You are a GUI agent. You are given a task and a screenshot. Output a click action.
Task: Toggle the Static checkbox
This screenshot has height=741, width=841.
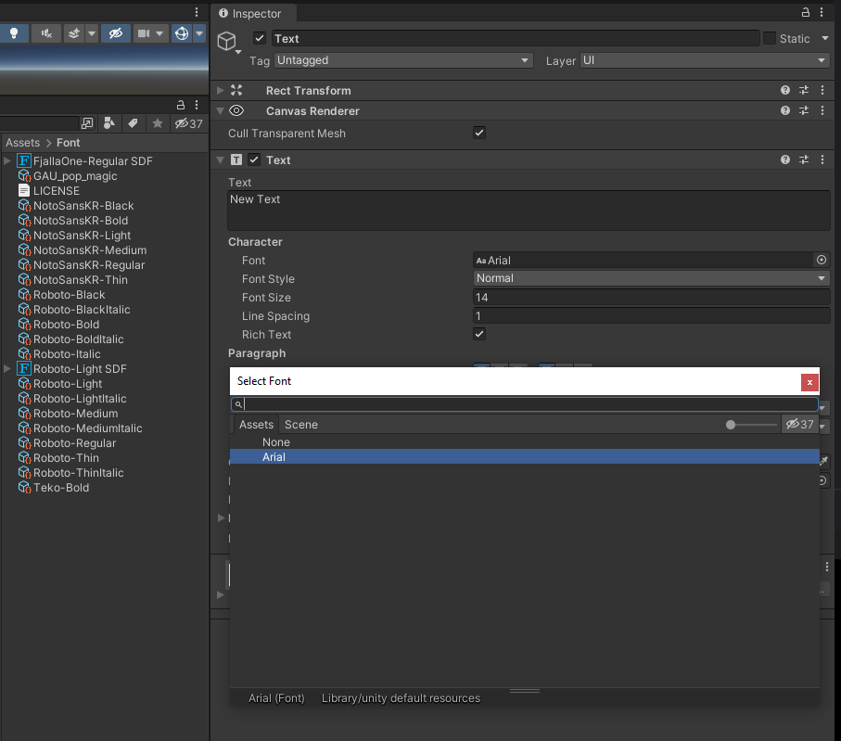[x=770, y=39]
